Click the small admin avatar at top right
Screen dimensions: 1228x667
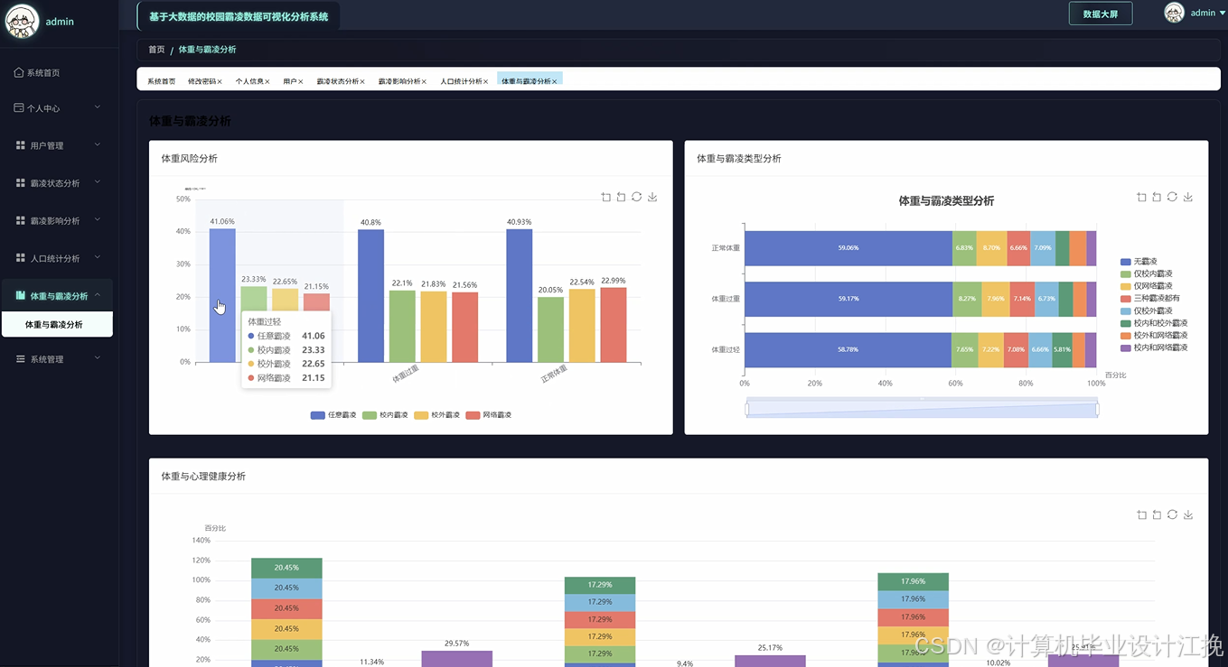point(1174,13)
